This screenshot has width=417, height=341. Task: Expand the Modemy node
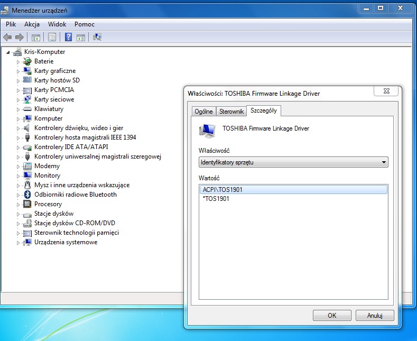point(18,167)
